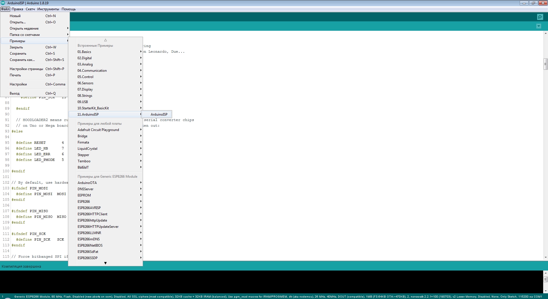Open the 08.Strings examples submenu
Image resolution: width=548 pixels, height=299 pixels.
click(x=106, y=96)
